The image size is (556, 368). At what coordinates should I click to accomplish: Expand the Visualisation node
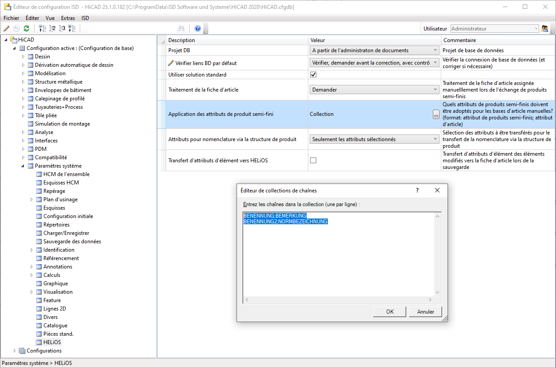point(32,292)
